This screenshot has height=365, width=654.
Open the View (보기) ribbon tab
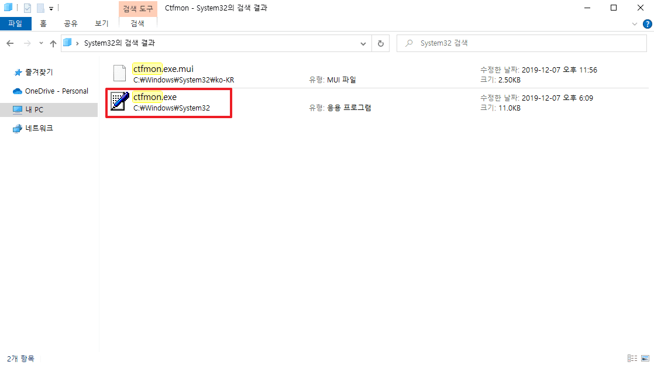101,24
